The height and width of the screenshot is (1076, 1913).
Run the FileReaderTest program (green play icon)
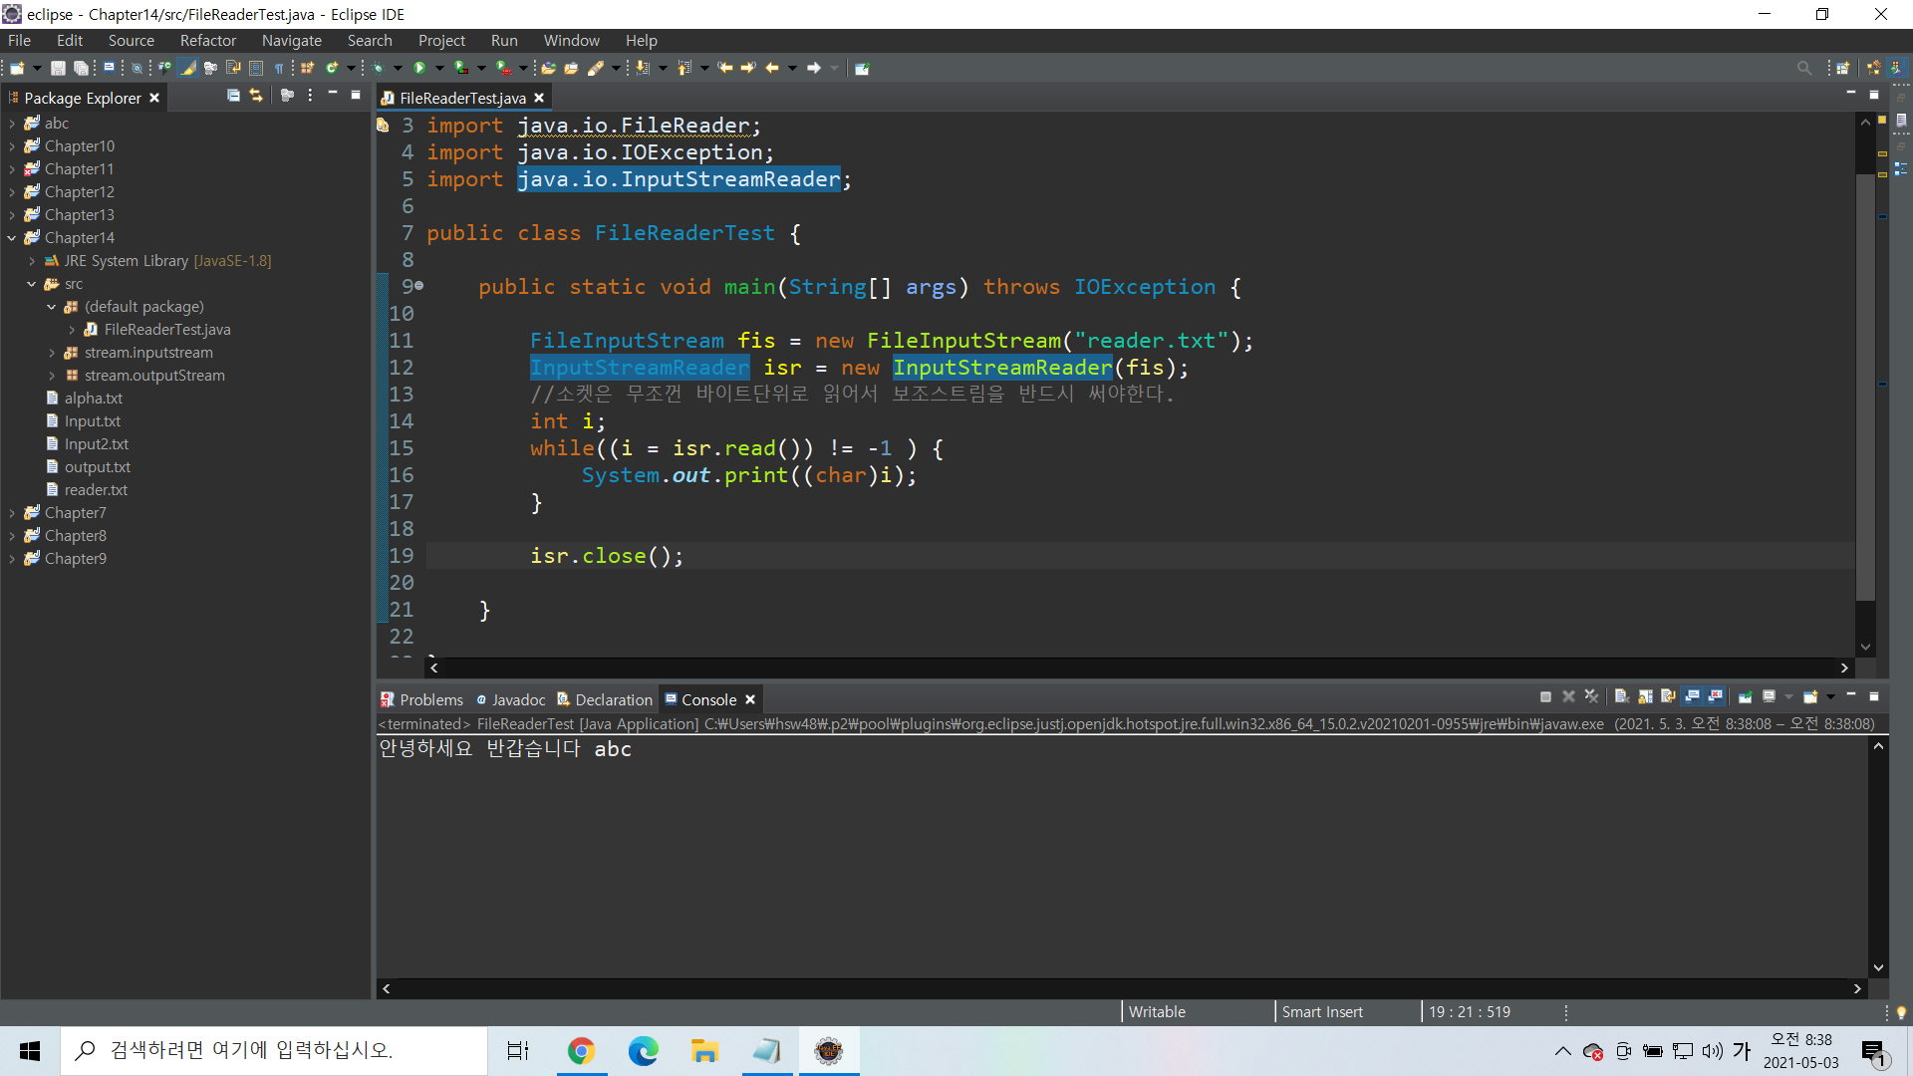point(418,68)
